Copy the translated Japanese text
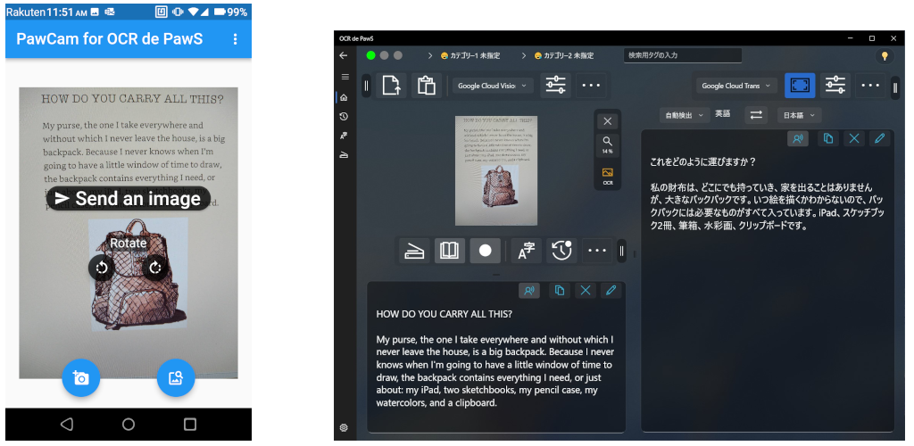This screenshot has width=914, height=446. pyautogui.click(x=827, y=138)
